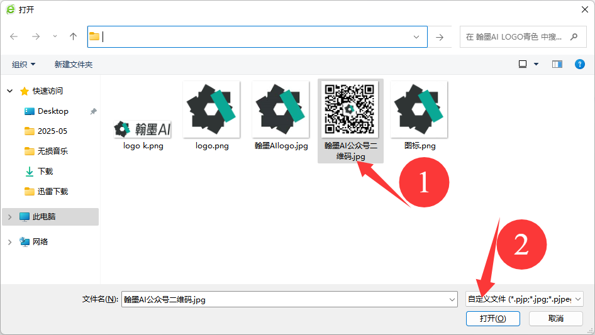Open the file type filter dropdown

coord(525,300)
